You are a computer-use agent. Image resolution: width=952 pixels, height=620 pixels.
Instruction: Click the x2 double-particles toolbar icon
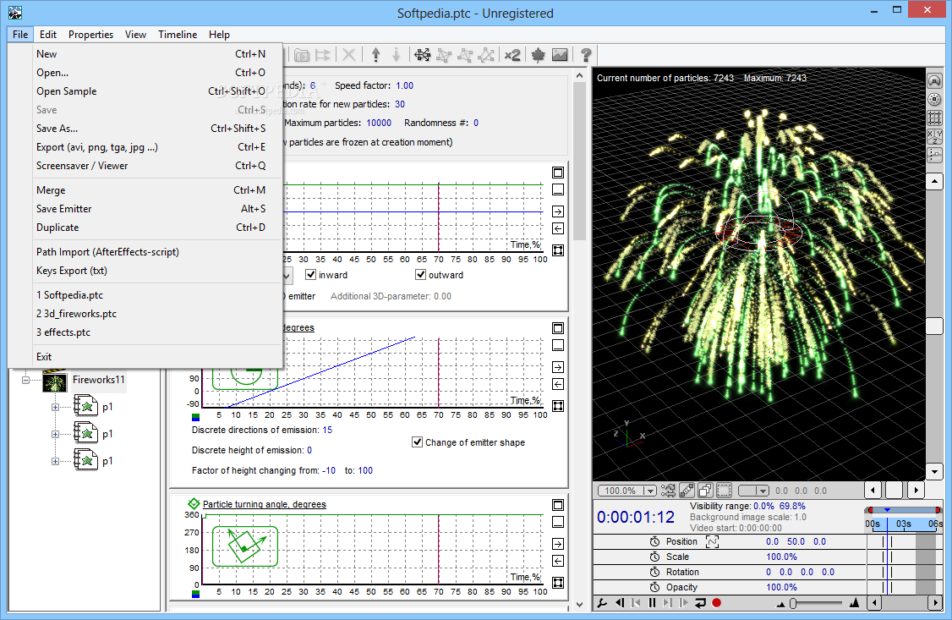point(512,55)
